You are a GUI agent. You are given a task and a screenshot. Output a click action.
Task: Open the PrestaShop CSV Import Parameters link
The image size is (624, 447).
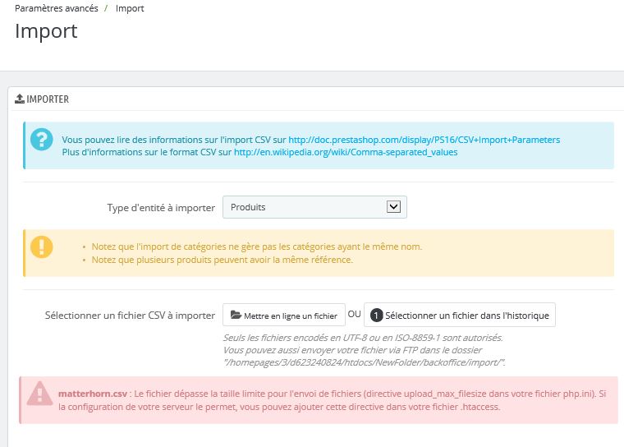424,140
